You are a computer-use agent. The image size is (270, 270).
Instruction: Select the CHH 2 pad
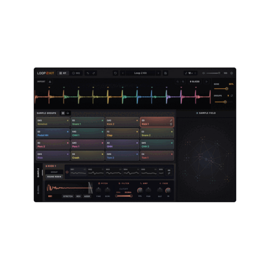pos(157,144)
